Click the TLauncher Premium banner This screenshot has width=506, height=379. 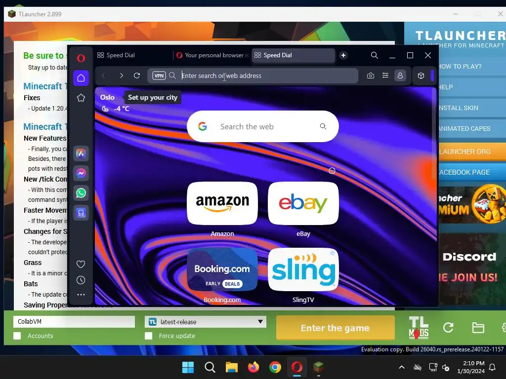pyautogui.click(x=472, y=205)
